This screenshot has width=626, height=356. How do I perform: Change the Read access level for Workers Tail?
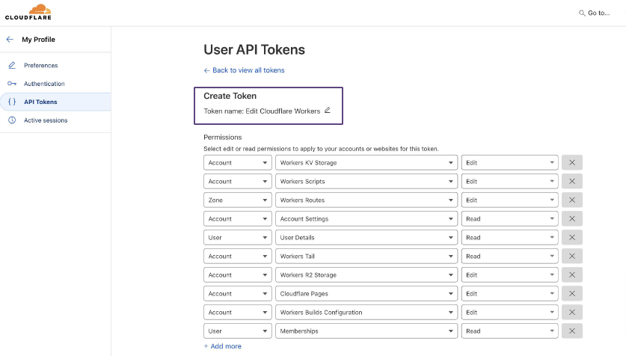[510, 257]
